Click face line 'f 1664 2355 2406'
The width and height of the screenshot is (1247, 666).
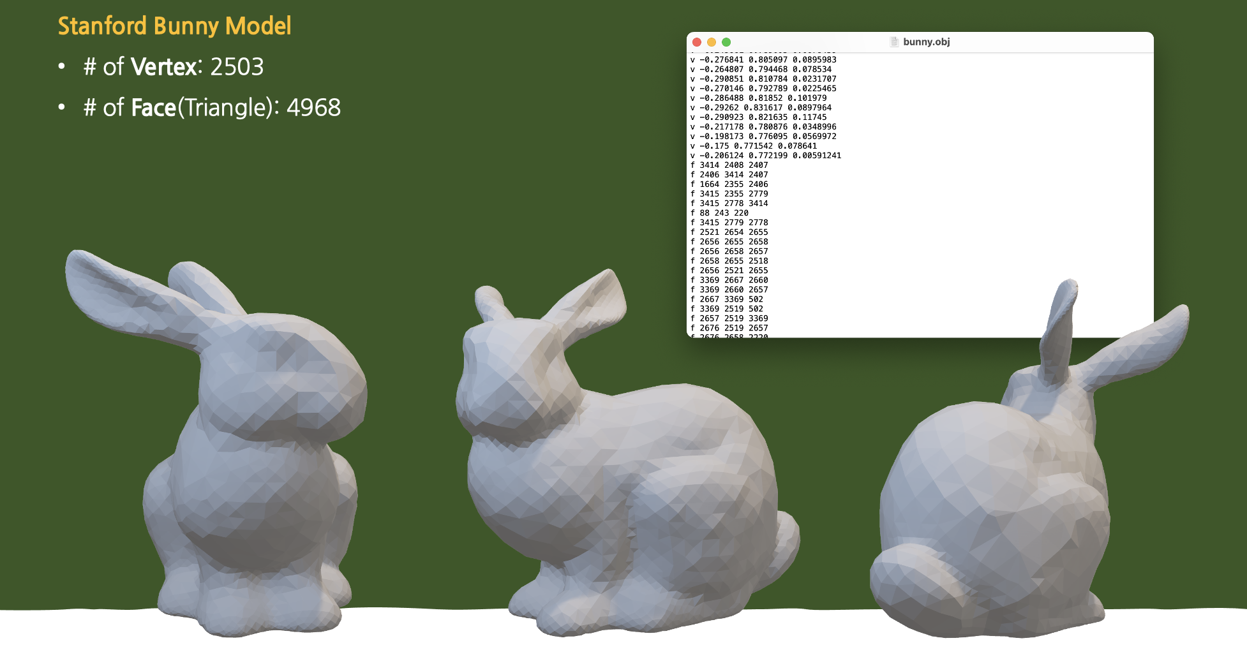point(729,184)
